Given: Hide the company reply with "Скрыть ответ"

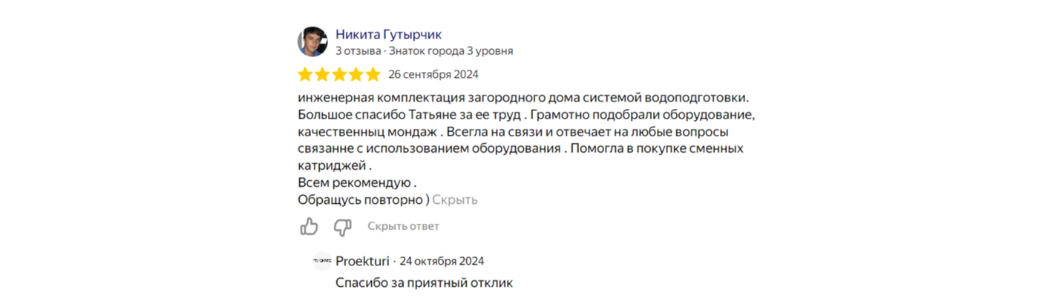Looking at the screenshot, I should tap(403, 226).
